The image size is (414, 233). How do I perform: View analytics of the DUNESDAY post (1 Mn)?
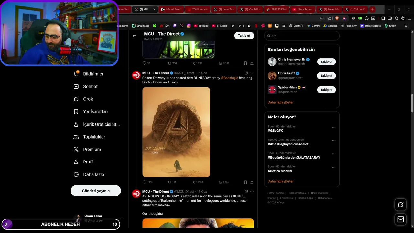224,182
